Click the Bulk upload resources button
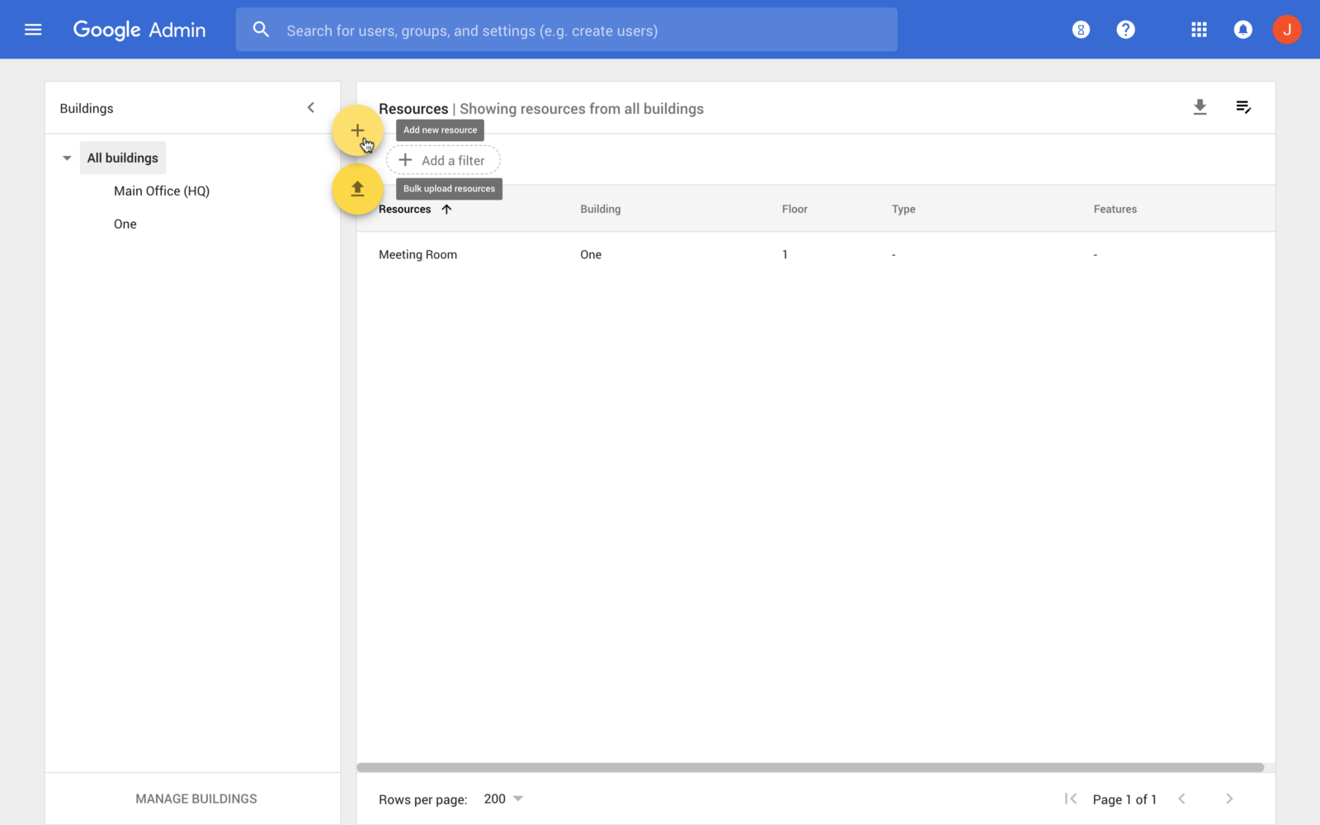 click(x=357, y=189)
